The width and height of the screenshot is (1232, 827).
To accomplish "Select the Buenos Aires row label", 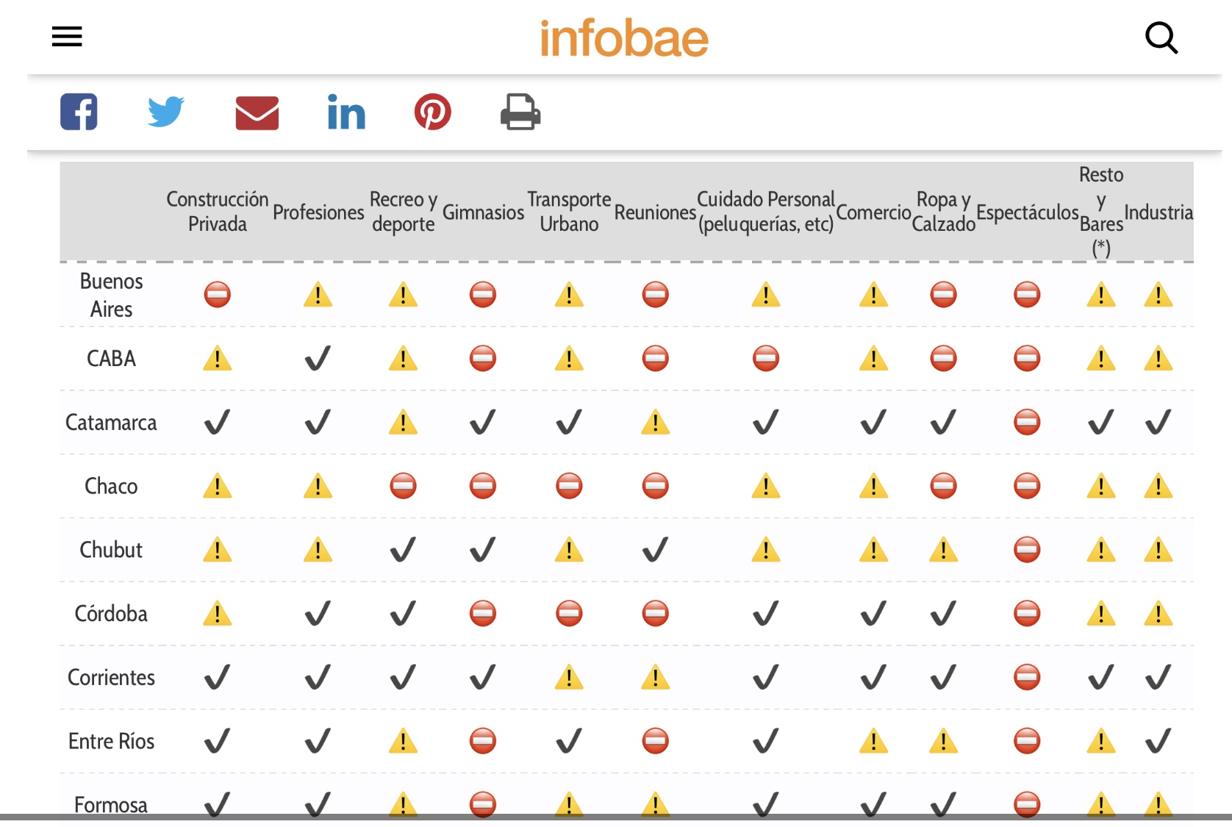I will 111,295.
